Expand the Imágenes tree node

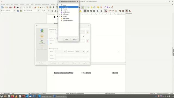coord(60,11)
